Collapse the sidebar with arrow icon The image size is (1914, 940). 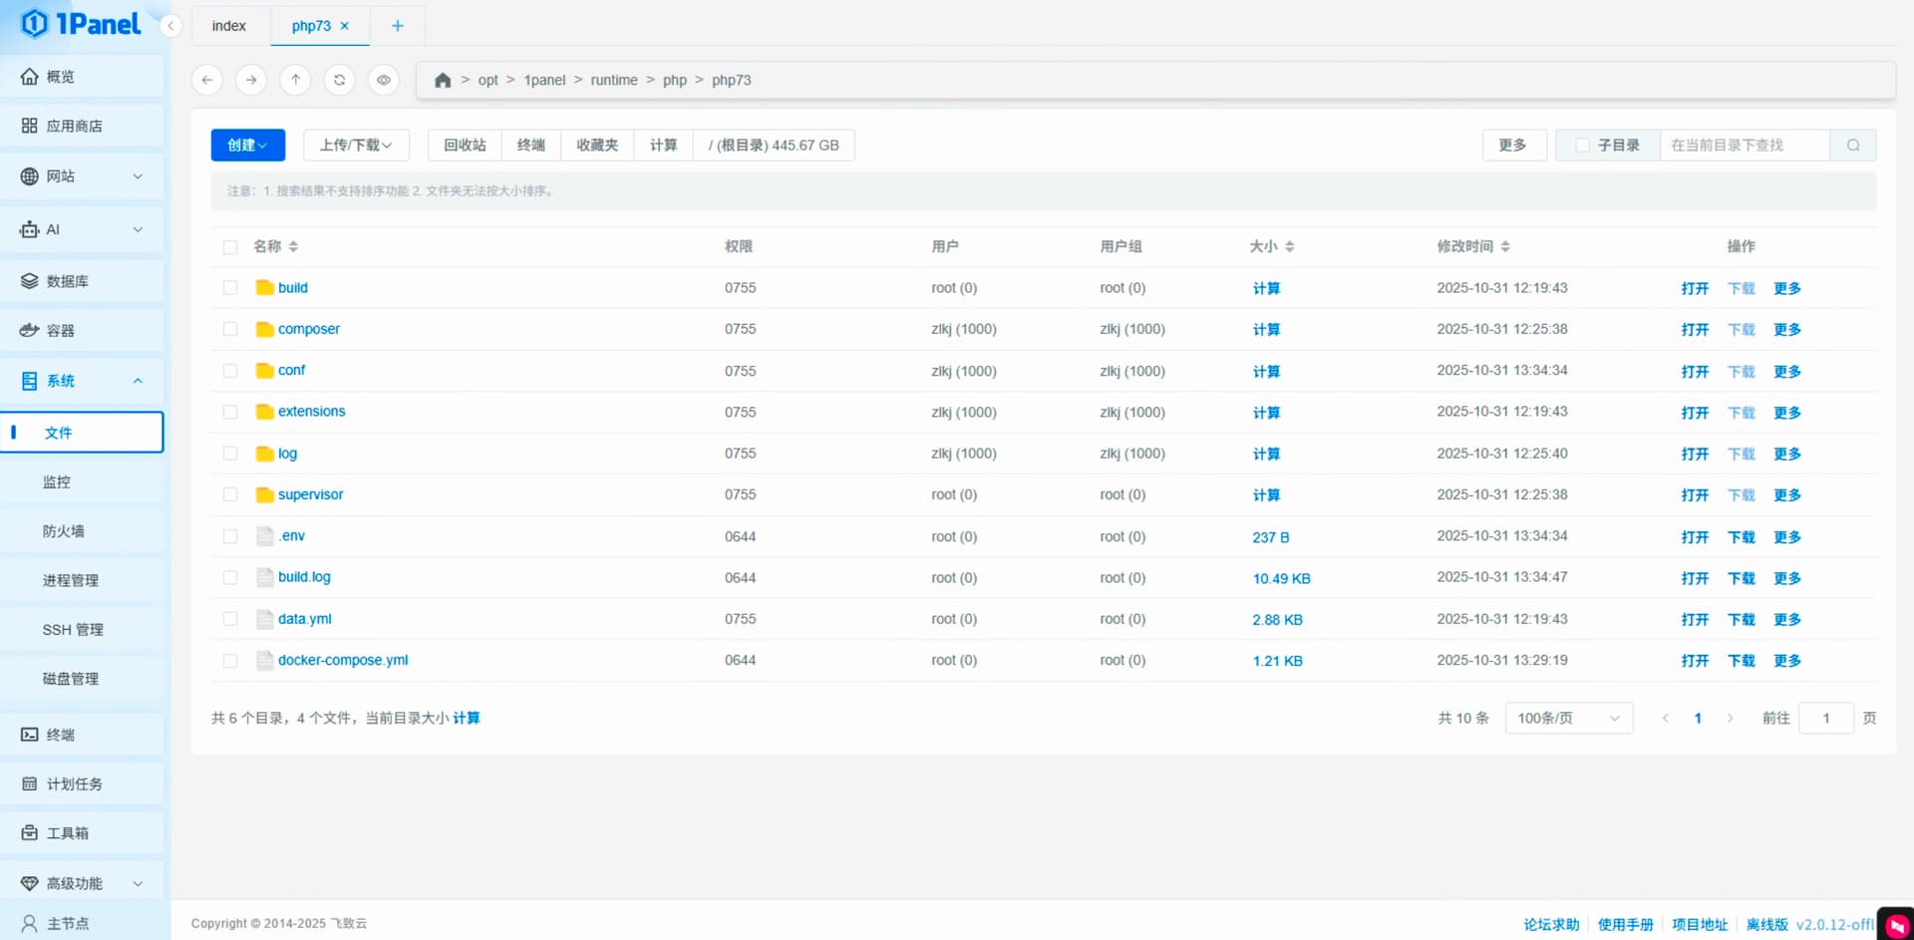(x=171, y=26)
